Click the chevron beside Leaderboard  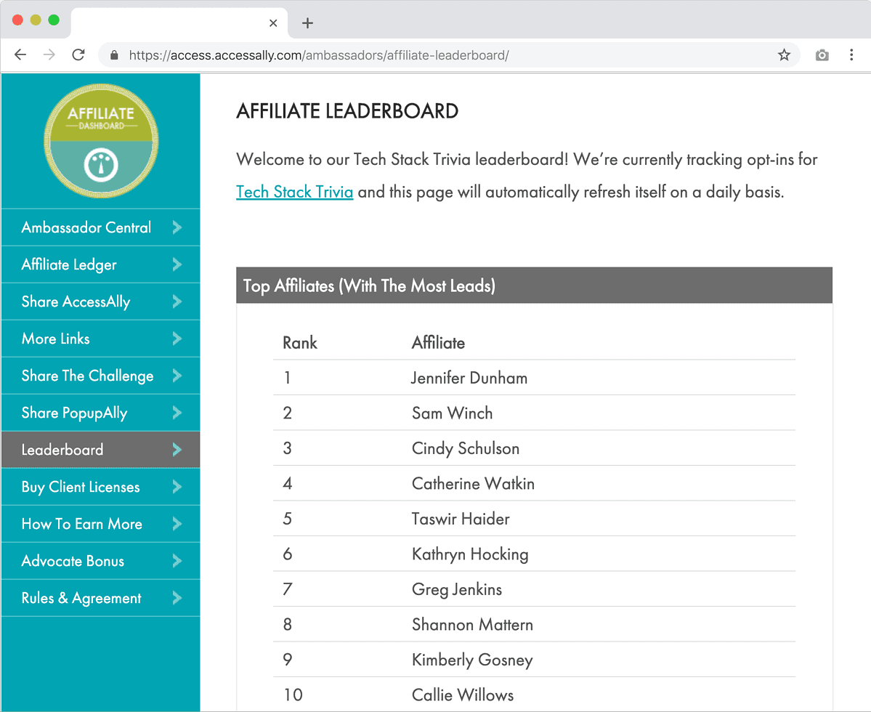pyautogui.click(x=177, y=449)
